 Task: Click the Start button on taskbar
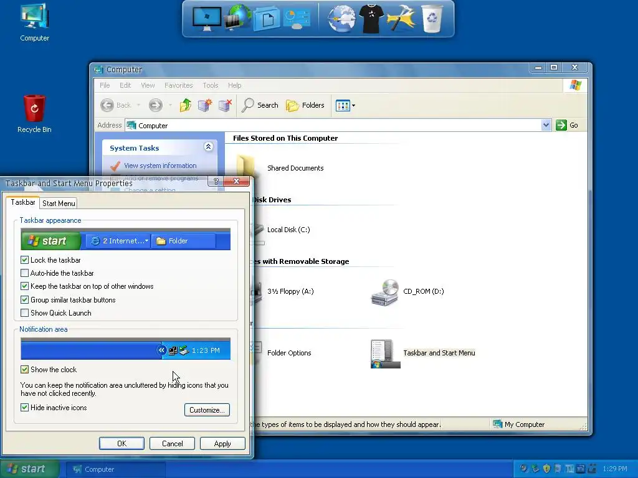[x=29, y=469]
